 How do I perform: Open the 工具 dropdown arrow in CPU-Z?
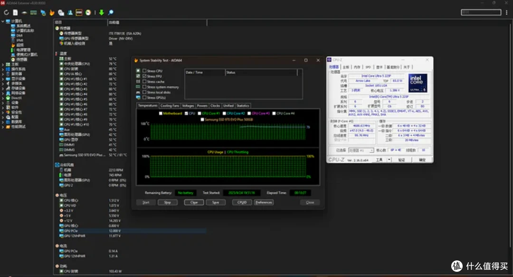point(389,160)
